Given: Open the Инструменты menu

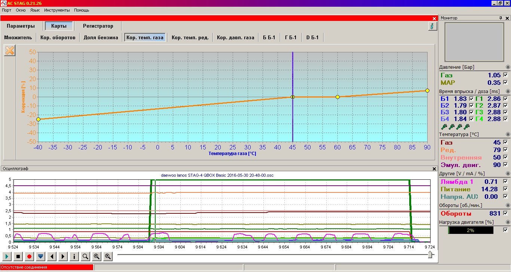Looking at the screenshot, I should pos(57,10).
